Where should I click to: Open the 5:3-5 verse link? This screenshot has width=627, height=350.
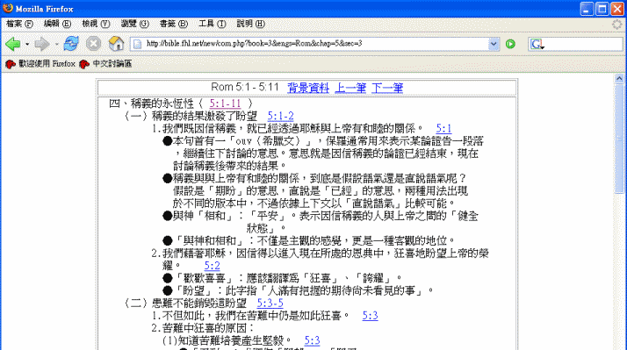270,304
